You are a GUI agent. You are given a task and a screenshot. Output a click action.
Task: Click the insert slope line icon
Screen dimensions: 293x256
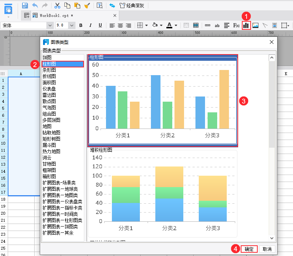coord(265,25)
